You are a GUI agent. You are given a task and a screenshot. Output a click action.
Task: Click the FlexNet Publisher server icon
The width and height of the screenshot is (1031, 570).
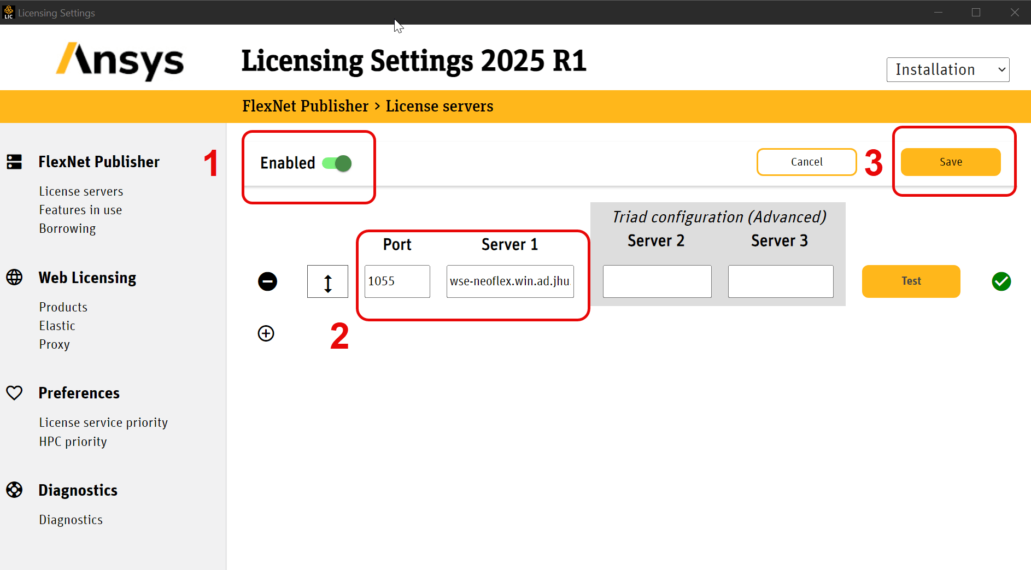click(14, 162)
